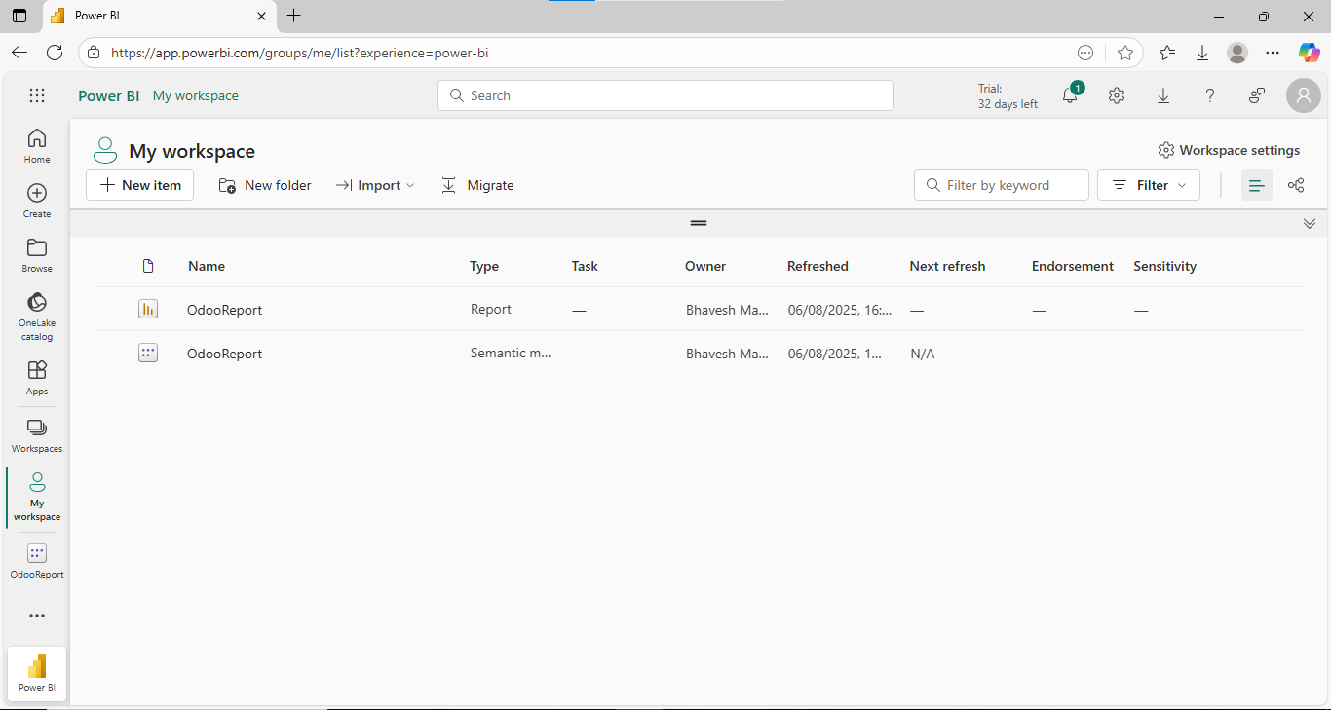Open Power BI settings gear
Screen dimensions: 1331x710
point(1117,95)
